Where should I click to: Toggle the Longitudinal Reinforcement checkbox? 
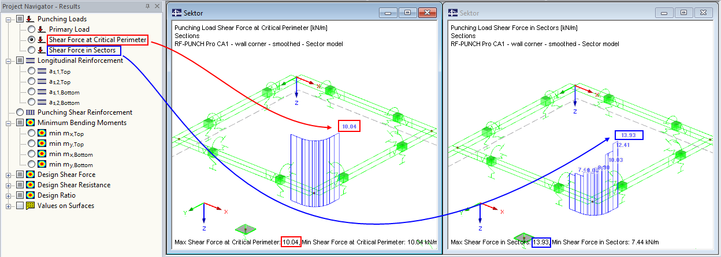[20, 61]
